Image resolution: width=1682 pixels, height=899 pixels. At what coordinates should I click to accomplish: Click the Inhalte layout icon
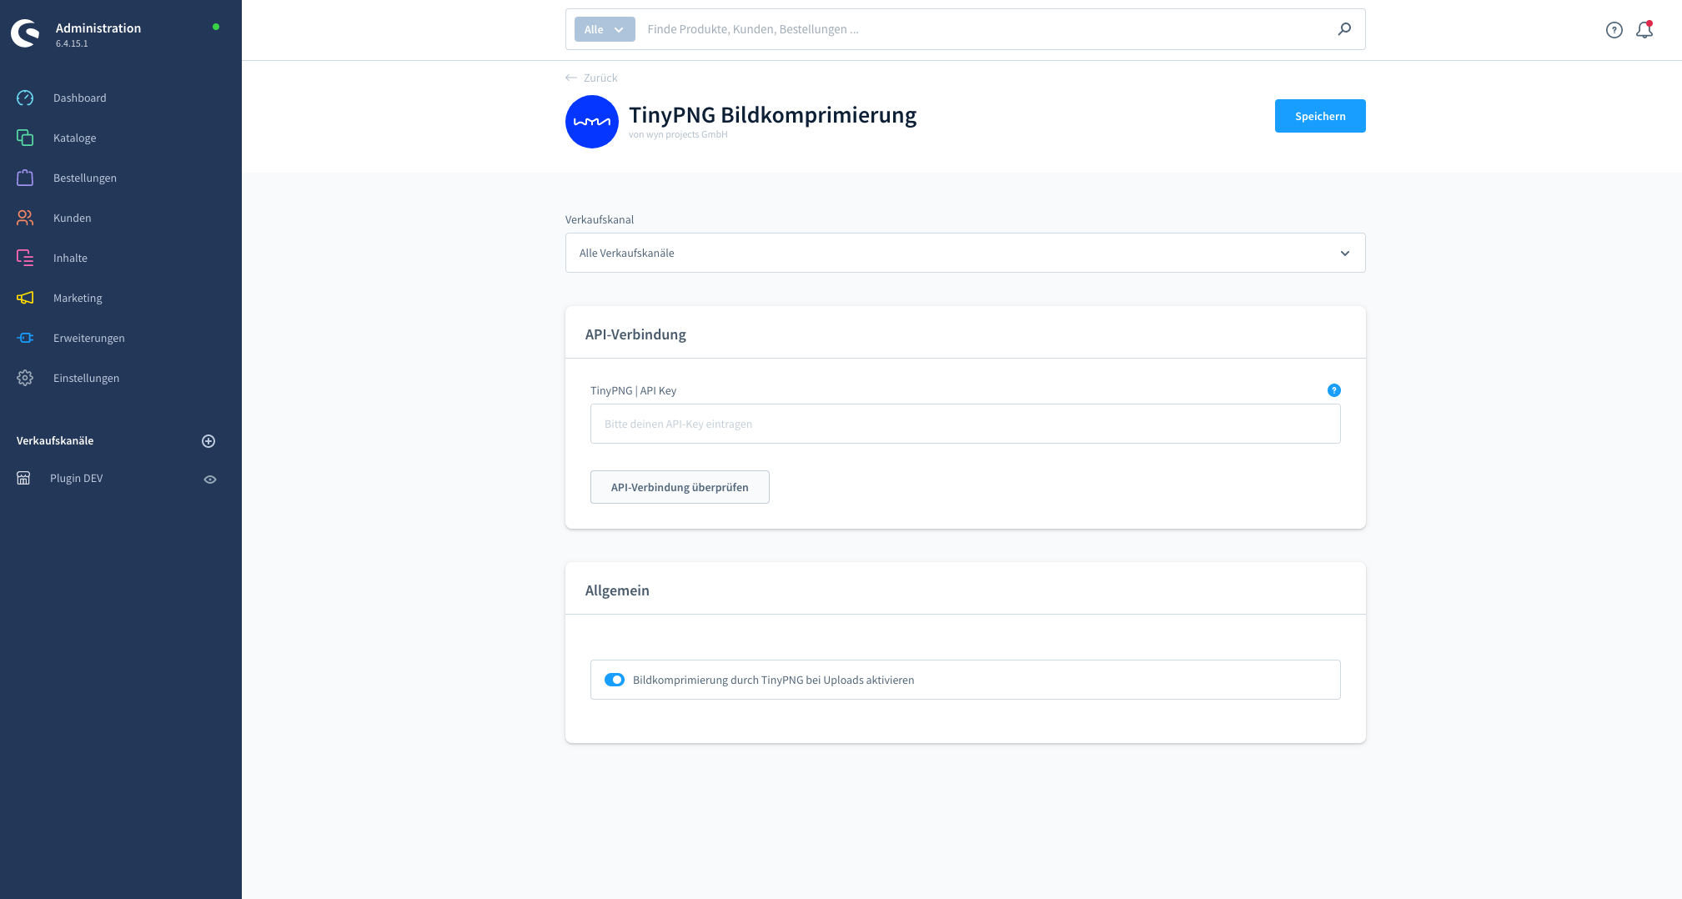point(25,258)
